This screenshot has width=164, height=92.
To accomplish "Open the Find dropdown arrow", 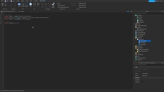I will tap(19, 8).
